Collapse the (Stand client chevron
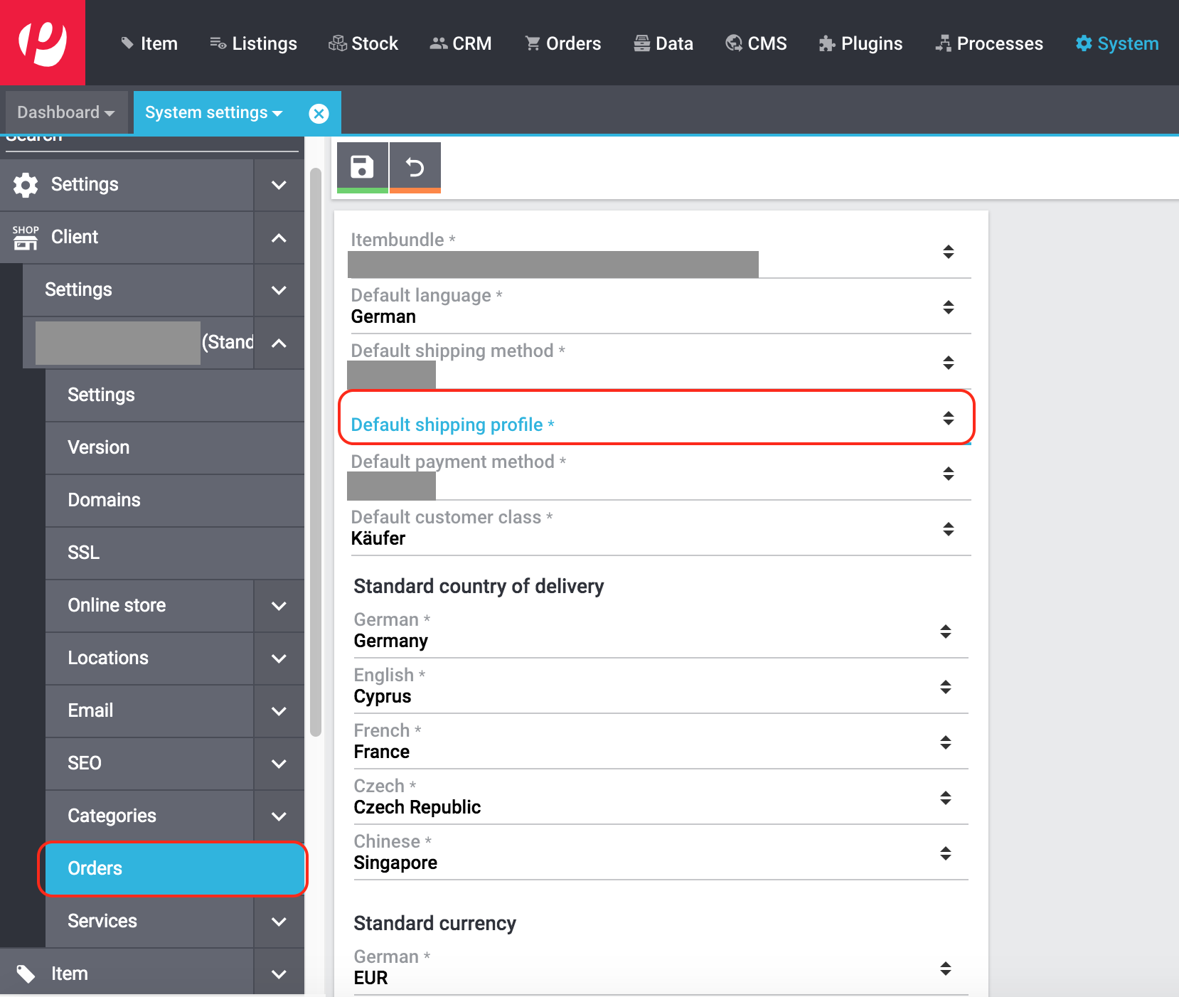The height and width of the screenshot is (997, 1179). (279, 343)
